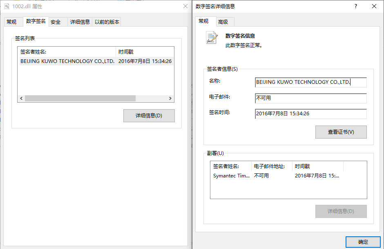Click the horizontal scrollbar thumb in signature list

(80, 99)
